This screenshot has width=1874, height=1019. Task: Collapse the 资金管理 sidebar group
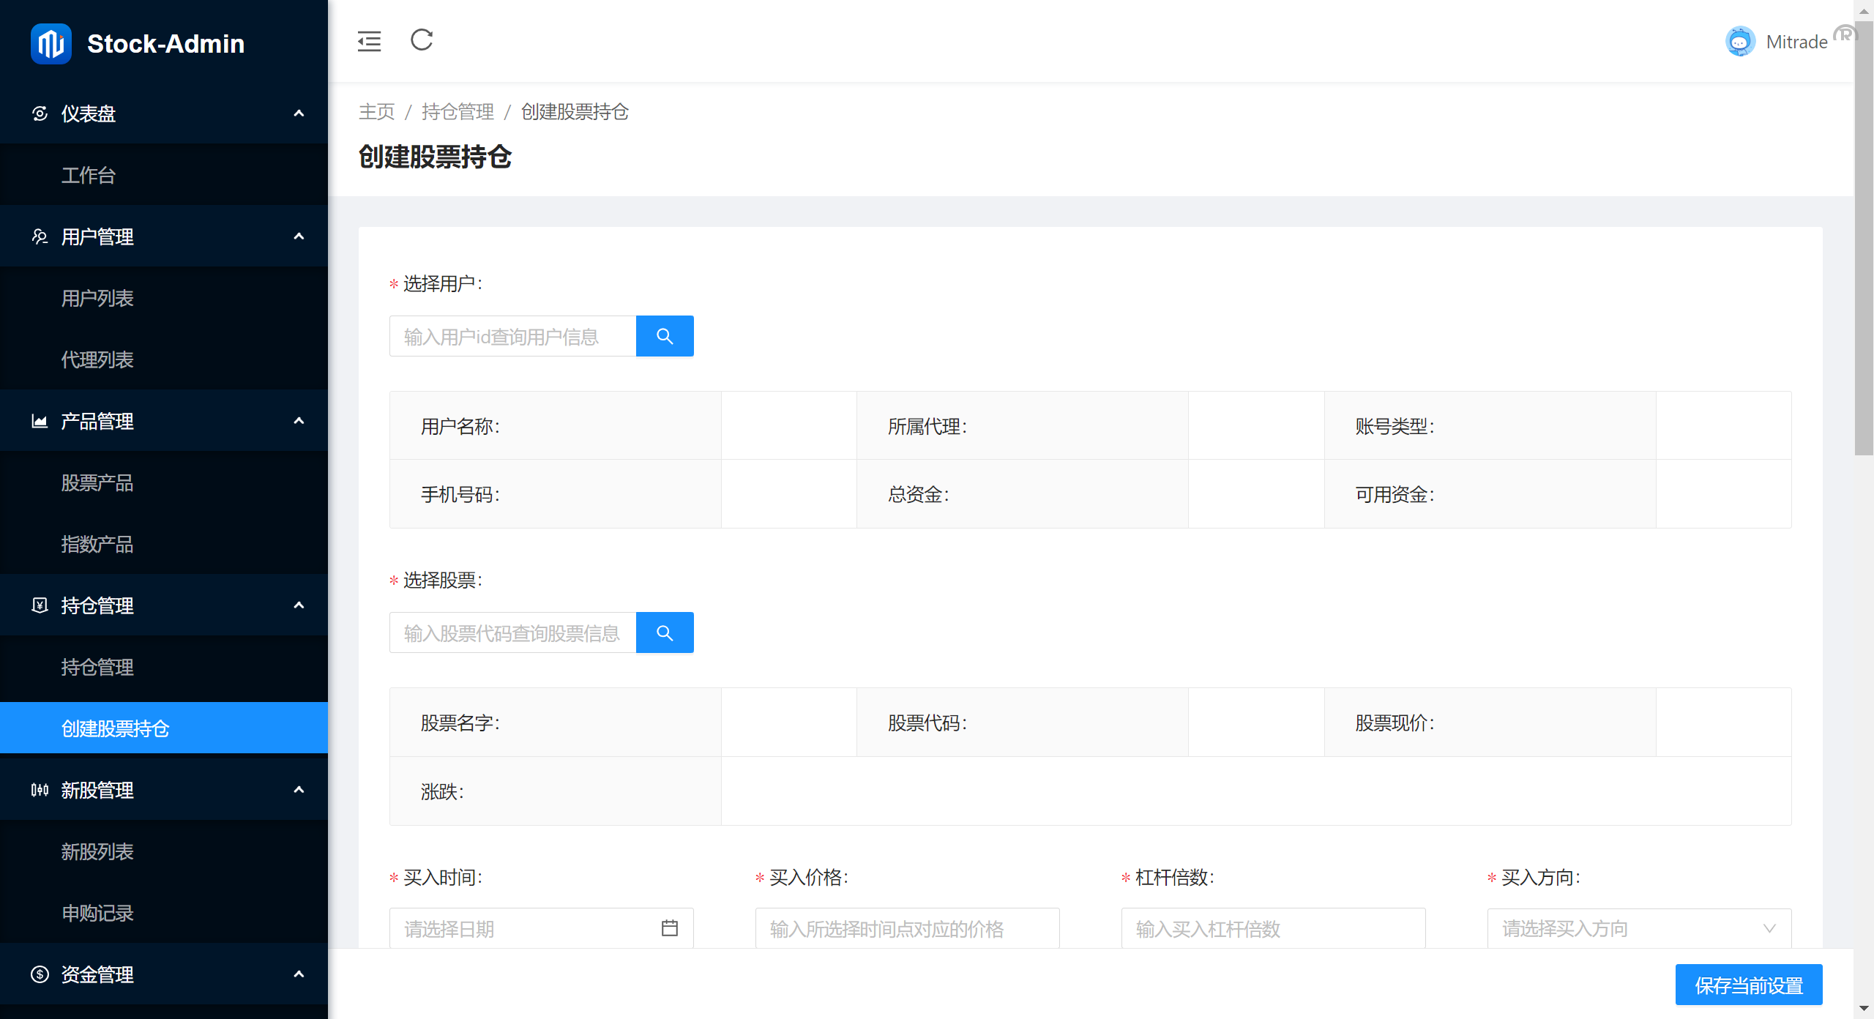click(x=299, y=974)
